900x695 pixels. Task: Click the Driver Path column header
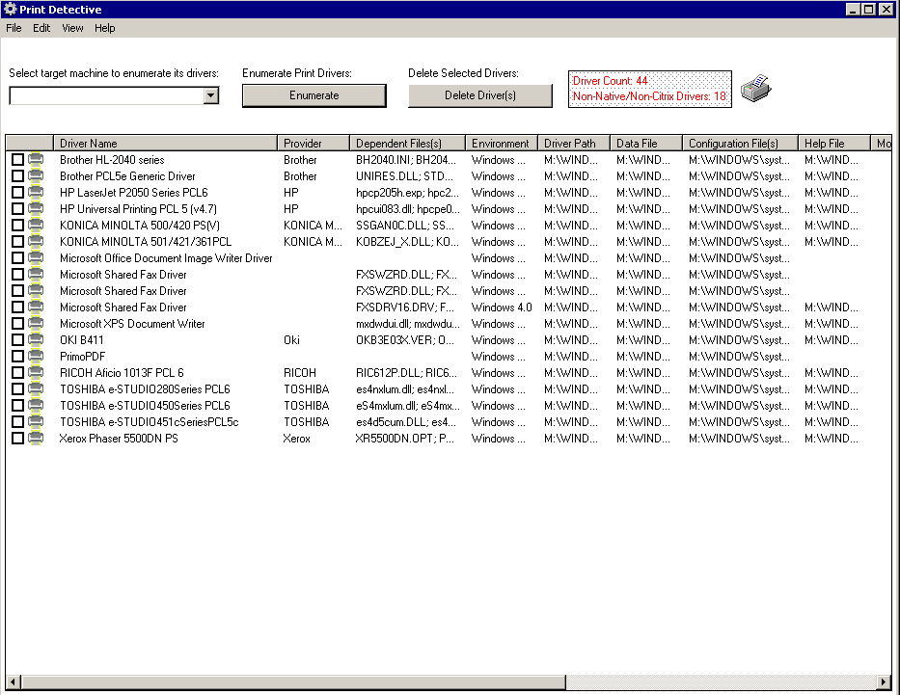573,144
